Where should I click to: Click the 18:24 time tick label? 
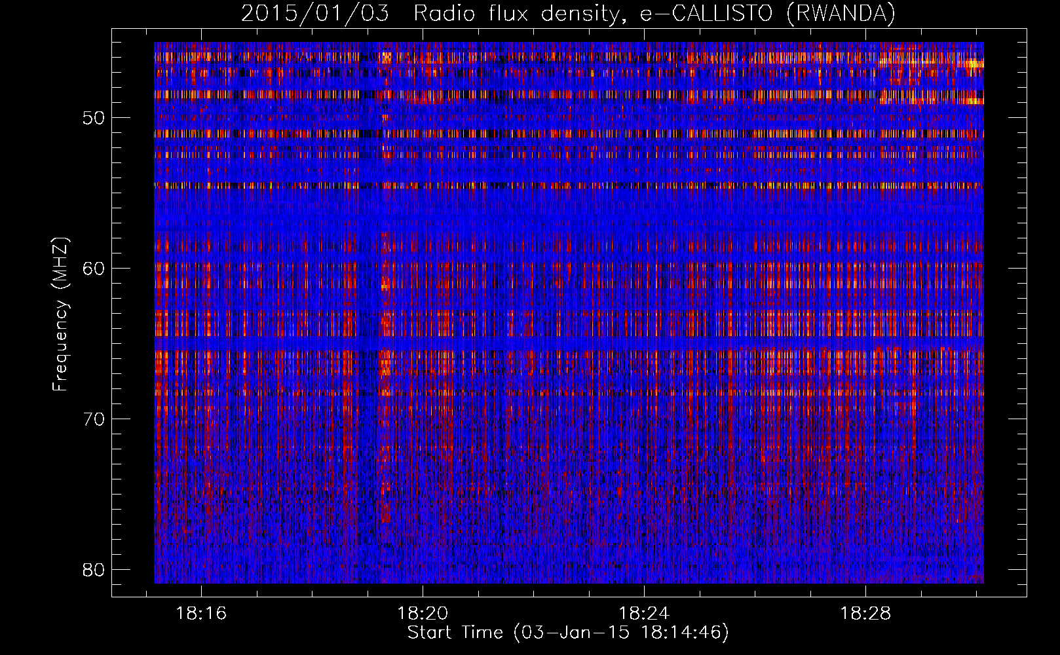click(644, 613)
